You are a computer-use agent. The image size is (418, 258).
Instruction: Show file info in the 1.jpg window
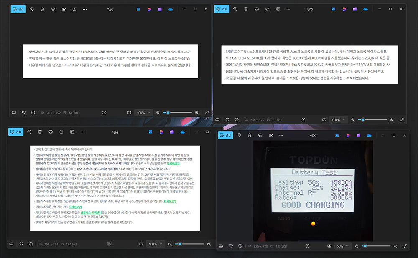(31, 244)
